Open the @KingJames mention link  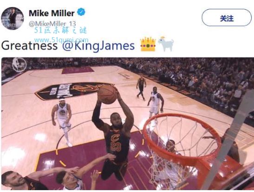(x=98, y=46)
